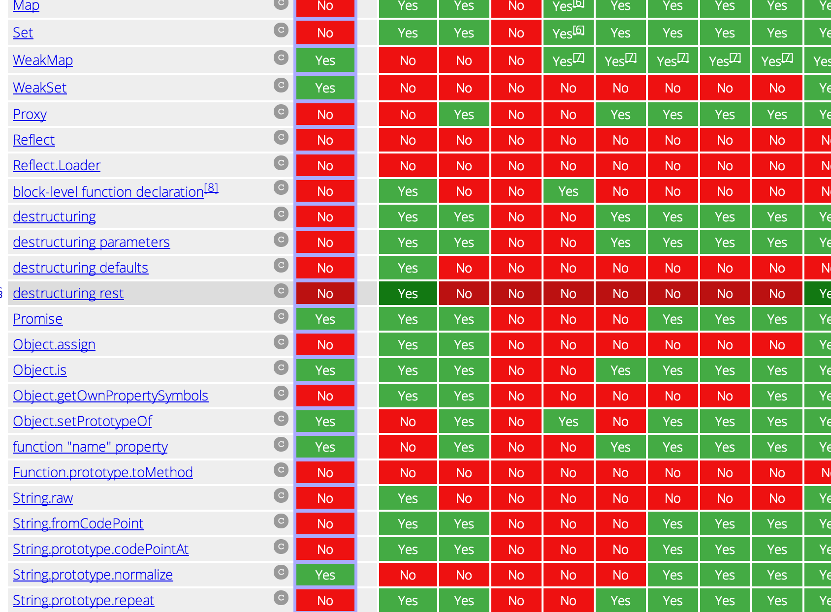The height and width of the screenshot is (612, 831).
Task: Click the circled c icon in Promise row
Action: pos(281,316)
